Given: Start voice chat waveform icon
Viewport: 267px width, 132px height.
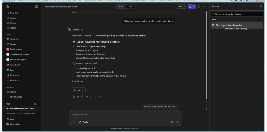Looking at the screenshot, I should click(x=177, y=122).
